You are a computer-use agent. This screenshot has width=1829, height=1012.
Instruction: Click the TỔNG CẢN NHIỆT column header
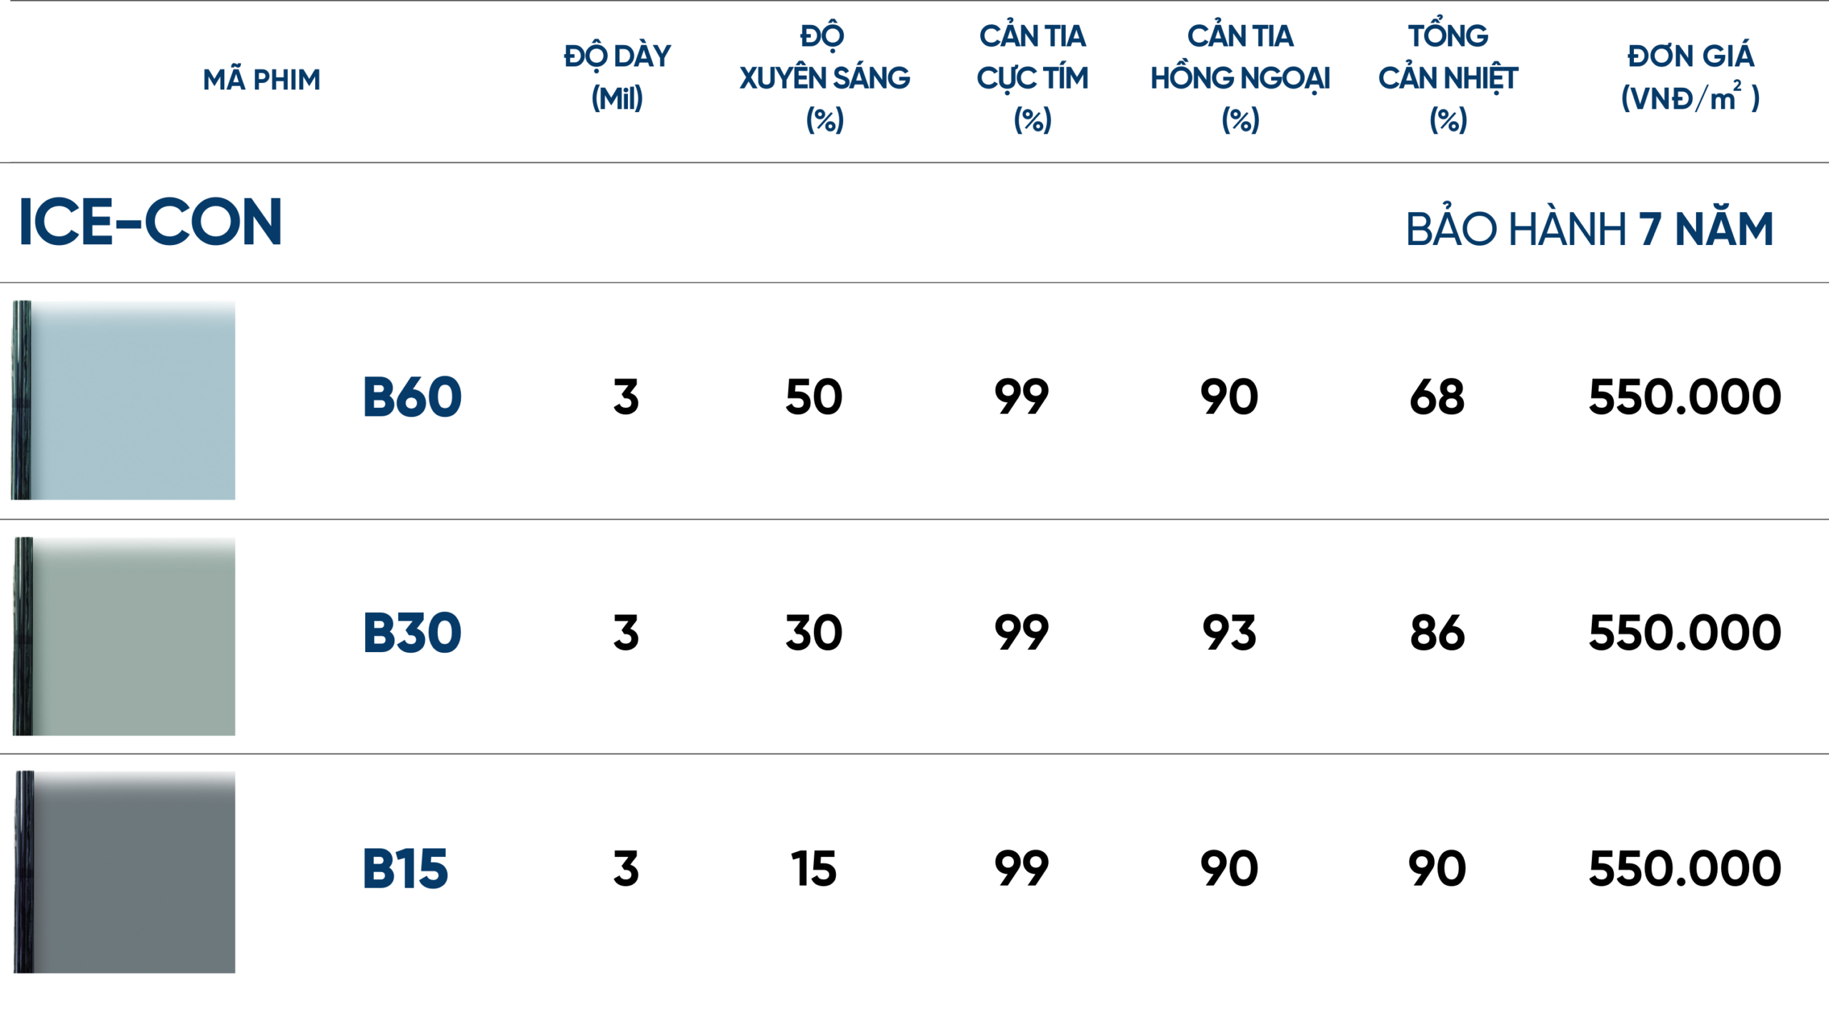[x=1448, y=77]
